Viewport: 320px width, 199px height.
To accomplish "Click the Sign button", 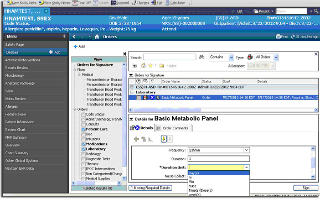I will [x=306, y=188].
